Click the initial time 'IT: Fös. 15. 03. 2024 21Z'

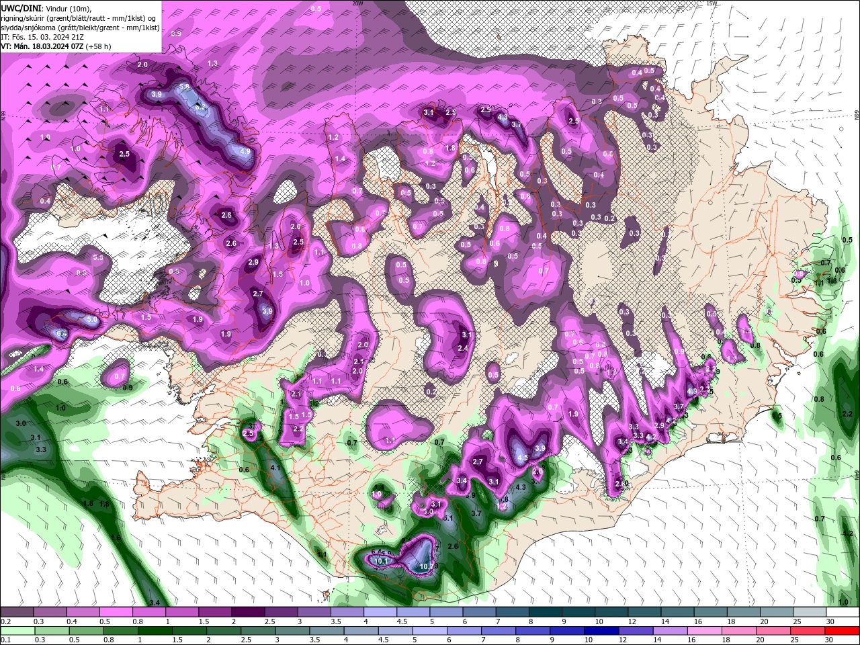pos(42,37)
